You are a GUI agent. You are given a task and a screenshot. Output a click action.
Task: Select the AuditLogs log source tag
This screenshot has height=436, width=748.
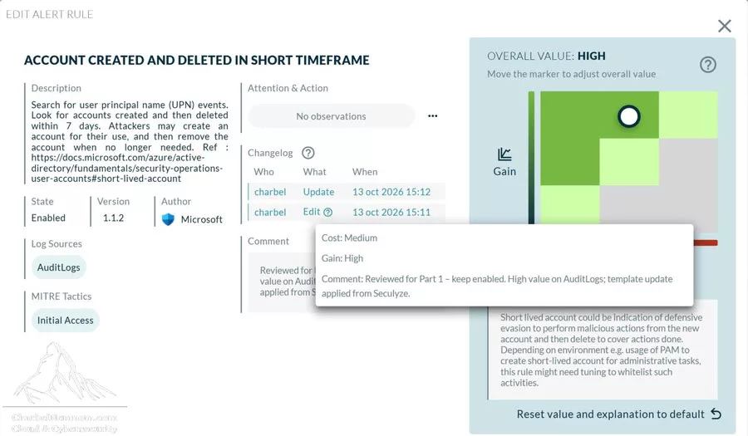[x=59, y=267]
